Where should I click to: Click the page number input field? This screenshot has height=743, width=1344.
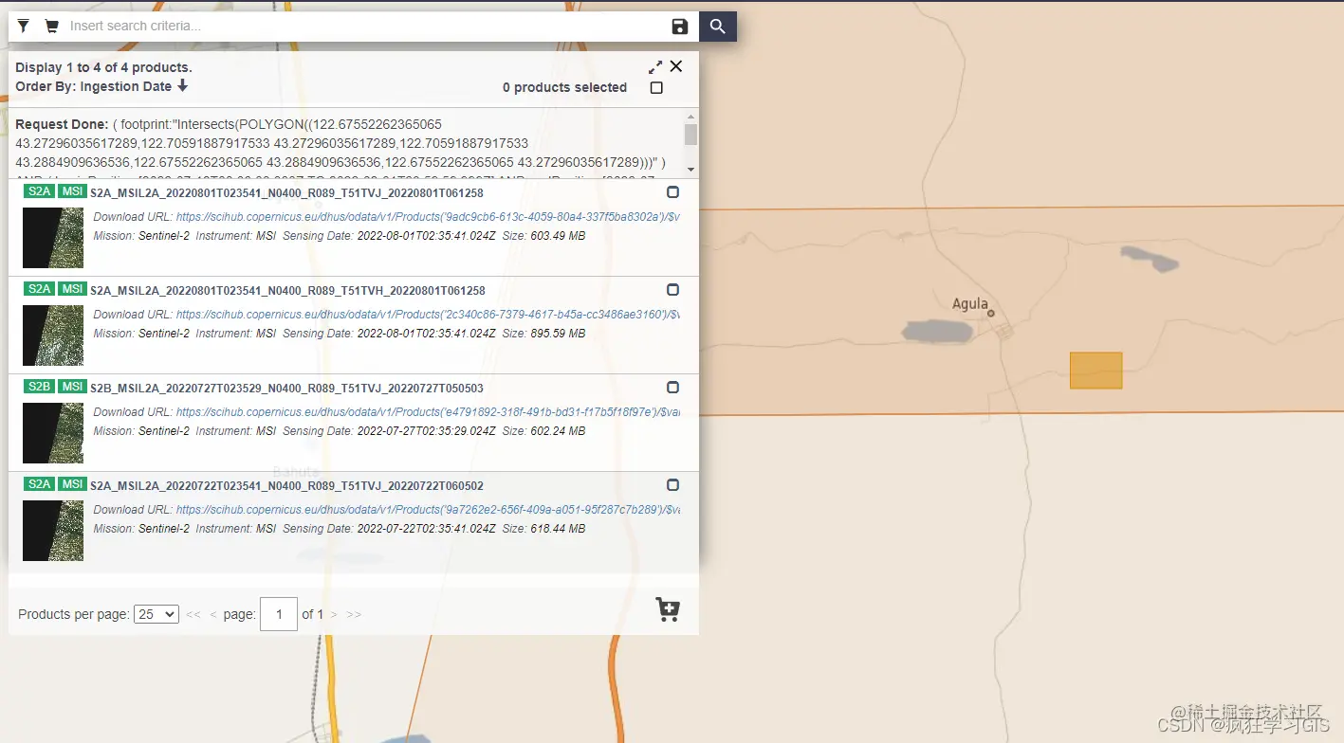pyautogui.click(x=279, y=614)
